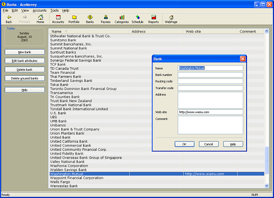
Task: Click the Back toolbar icon
Action: click(x=9, y=19)
